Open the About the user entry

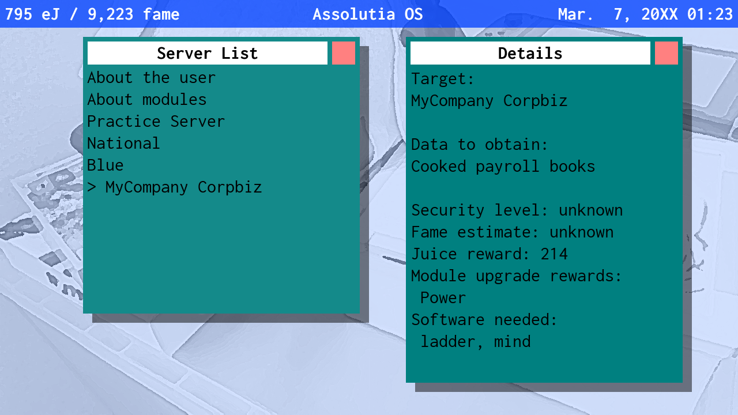pyautogui.click(x=152, y=78)
